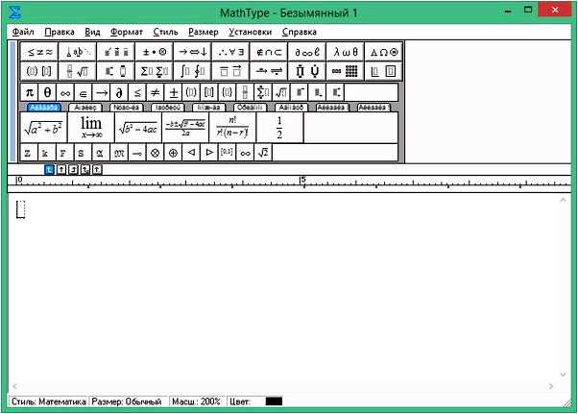
Task: Insert the square root of 2 symbol
Action: (263, 153)
